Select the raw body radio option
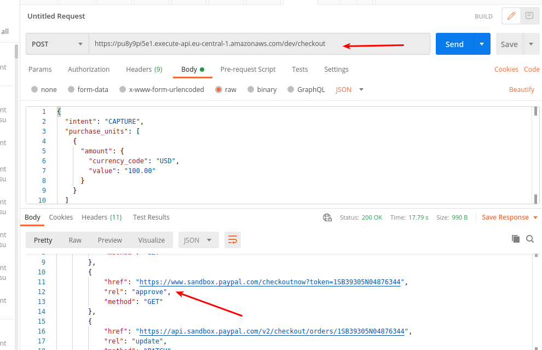 pos(218,90)
